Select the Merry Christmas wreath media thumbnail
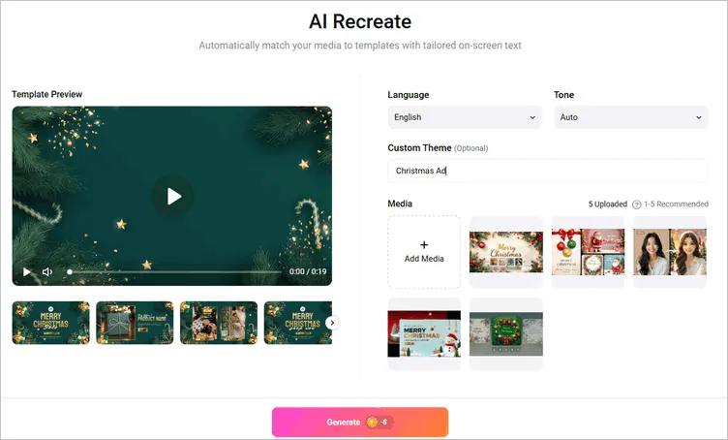This screenshot has width=728, height=440. (506, 252)
